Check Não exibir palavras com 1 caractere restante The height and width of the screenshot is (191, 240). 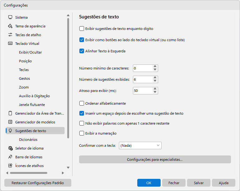[x=82, y=123]
